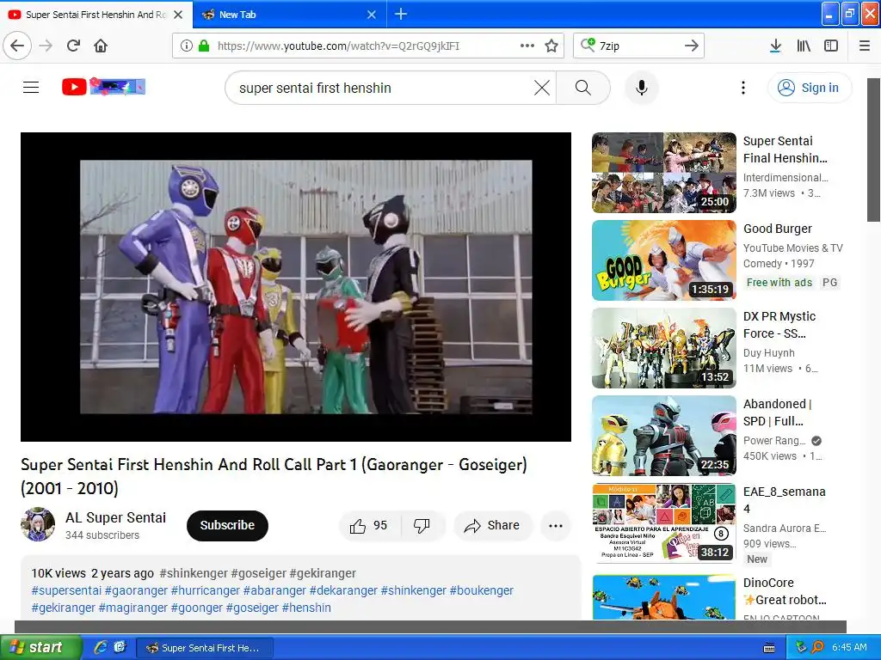
Task: Open the browser downloads panel
Action: (775, 46)
